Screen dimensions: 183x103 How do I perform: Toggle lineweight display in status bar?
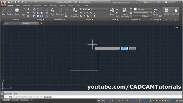click(140, 100)
